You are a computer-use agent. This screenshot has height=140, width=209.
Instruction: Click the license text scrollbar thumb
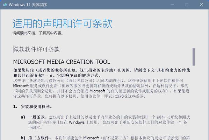194,57
